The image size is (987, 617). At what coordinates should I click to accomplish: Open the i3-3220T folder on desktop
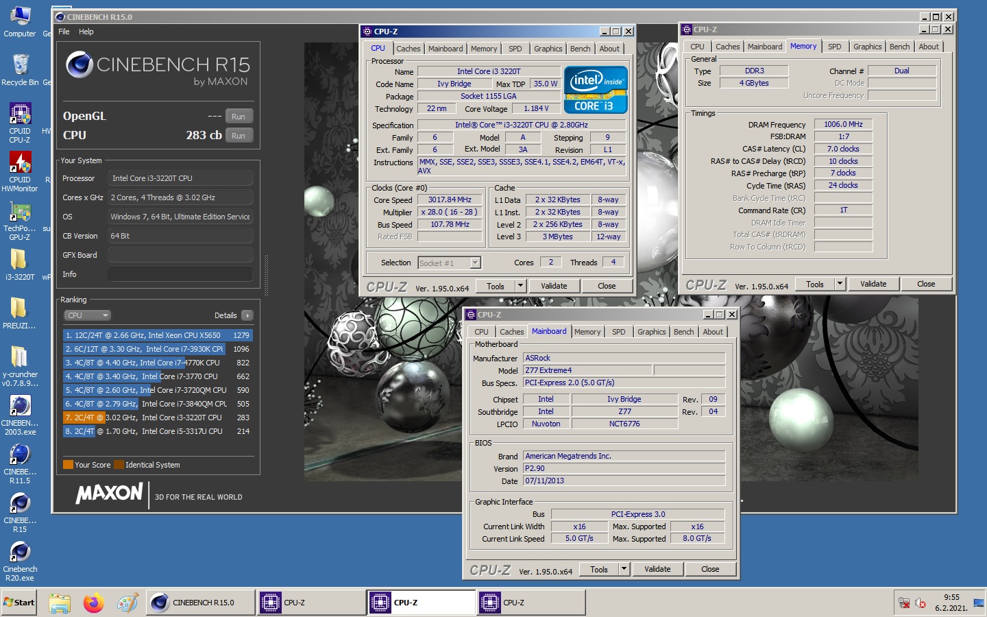[20, 264]
